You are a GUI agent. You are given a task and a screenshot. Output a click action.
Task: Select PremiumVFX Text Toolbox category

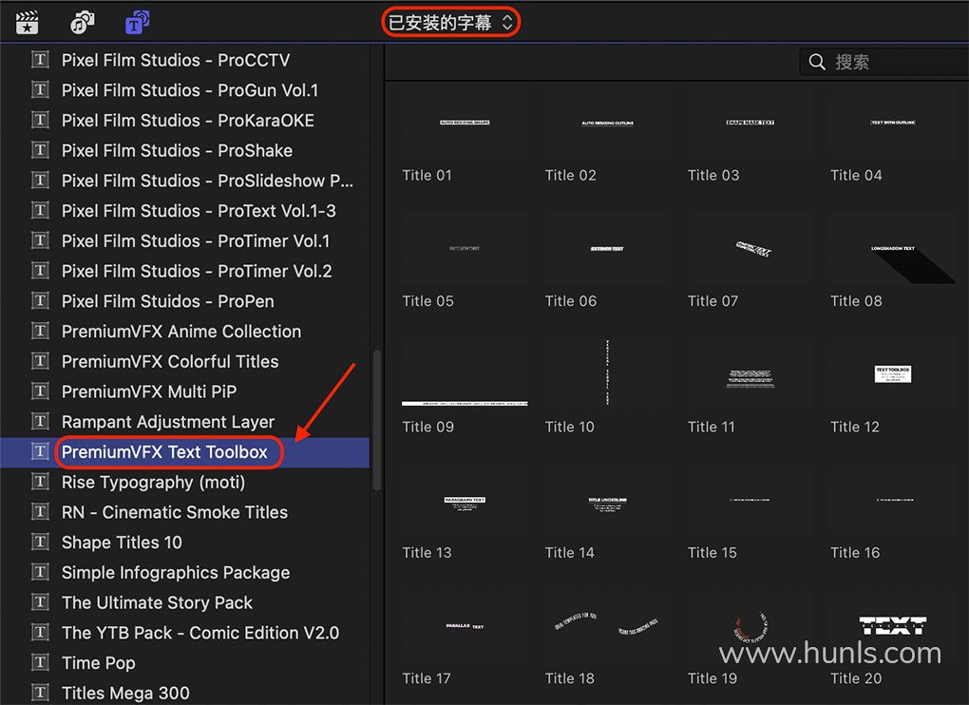(x=185, y=452)
